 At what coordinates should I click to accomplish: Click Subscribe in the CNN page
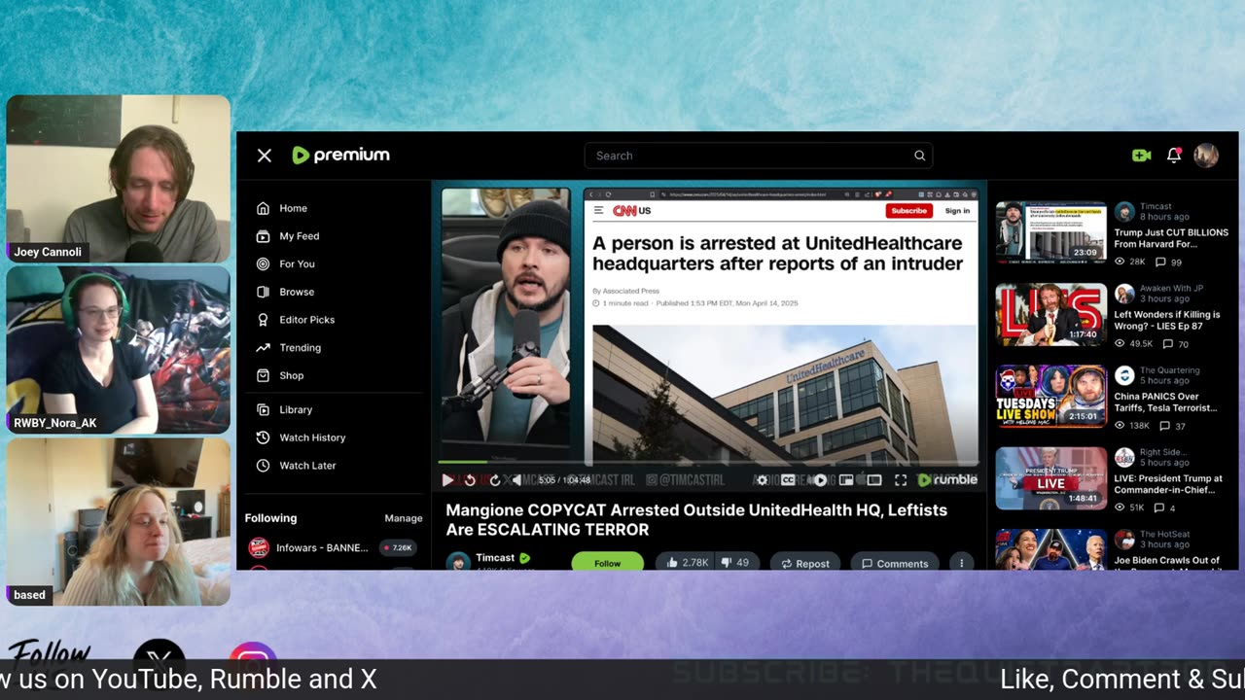pos(909,211)
